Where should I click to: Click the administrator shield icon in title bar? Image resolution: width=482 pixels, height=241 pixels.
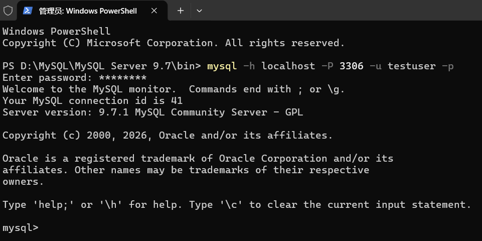(x=8, y=11)
